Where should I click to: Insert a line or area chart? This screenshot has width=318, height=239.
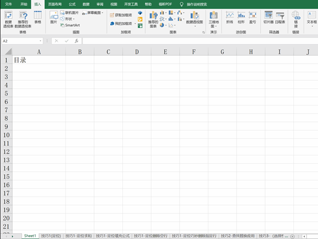[163, 19]
